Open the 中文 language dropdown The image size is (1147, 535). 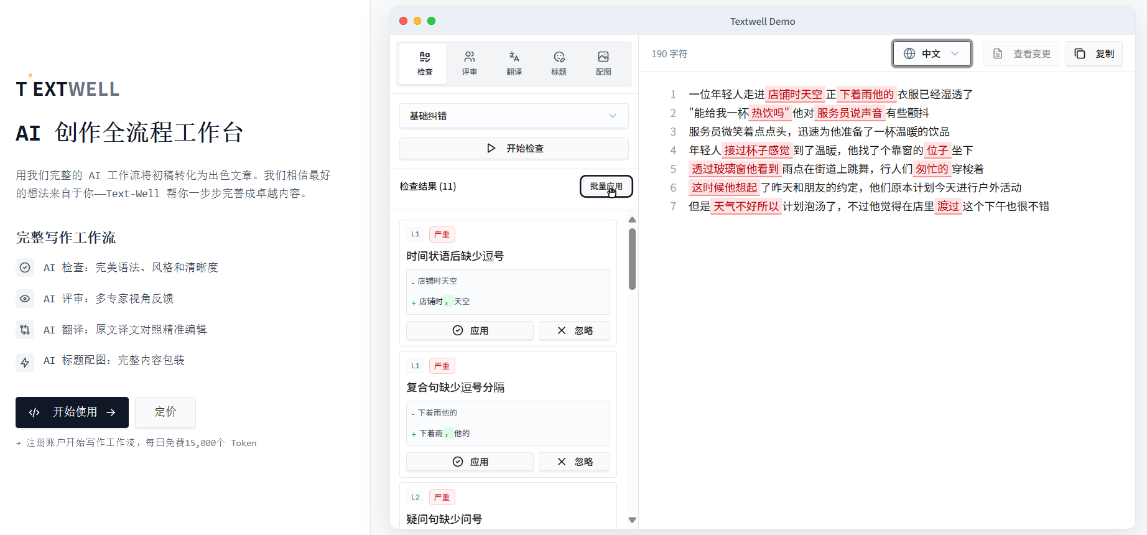932,54
